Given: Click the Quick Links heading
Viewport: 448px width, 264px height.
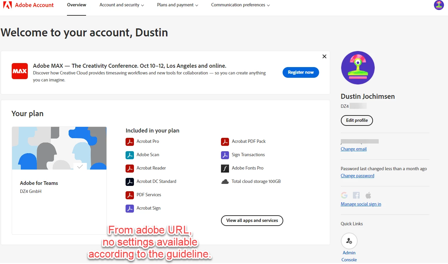Looking at the screenshot, I should point(352,224).
